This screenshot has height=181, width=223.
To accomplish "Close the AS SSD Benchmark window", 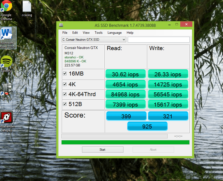I will tap(186, 24).
